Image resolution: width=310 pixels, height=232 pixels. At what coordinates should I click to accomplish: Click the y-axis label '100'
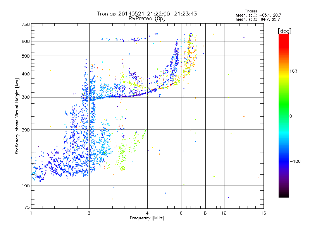26,186
